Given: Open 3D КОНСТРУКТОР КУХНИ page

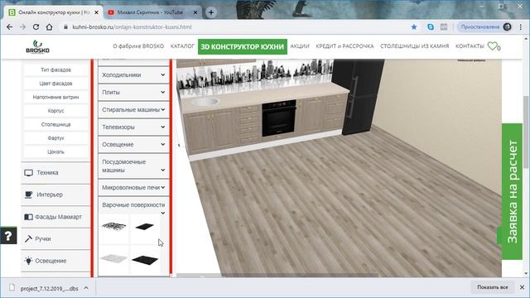Looking at the screenshot, I should (243, 46).
